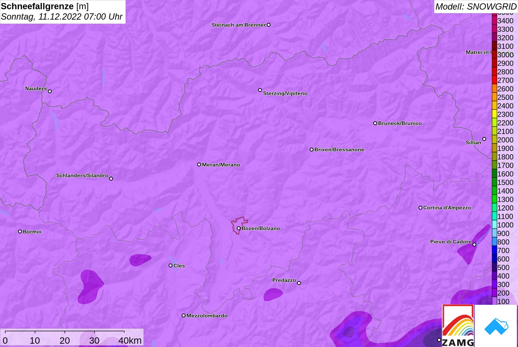Select the Nauders marker dot
The width and height of the screenshot is (518, 347).
pos(50,91)
